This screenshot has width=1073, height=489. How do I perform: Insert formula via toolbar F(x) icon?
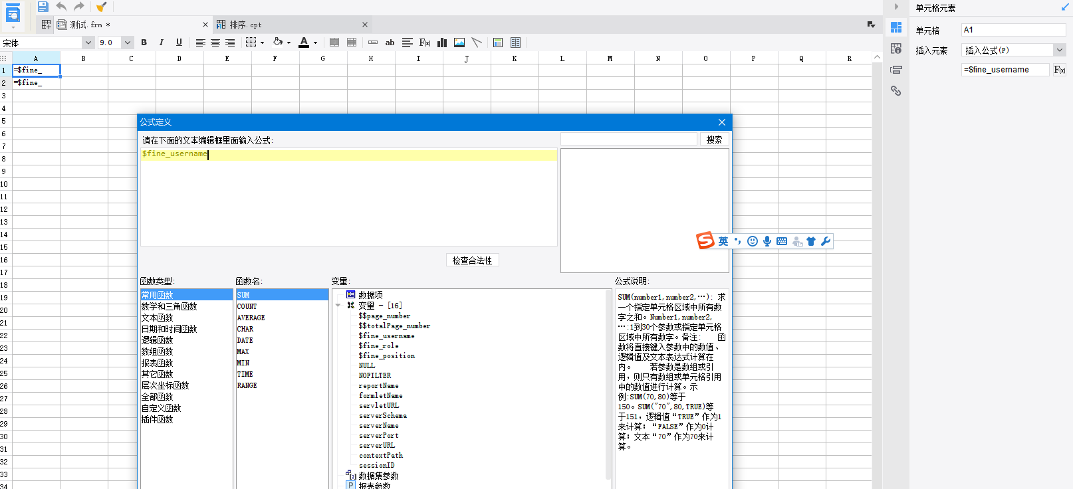(x=425, y=43)
